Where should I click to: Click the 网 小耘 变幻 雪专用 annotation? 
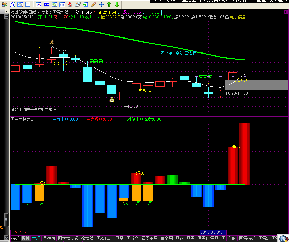(178, 54)
